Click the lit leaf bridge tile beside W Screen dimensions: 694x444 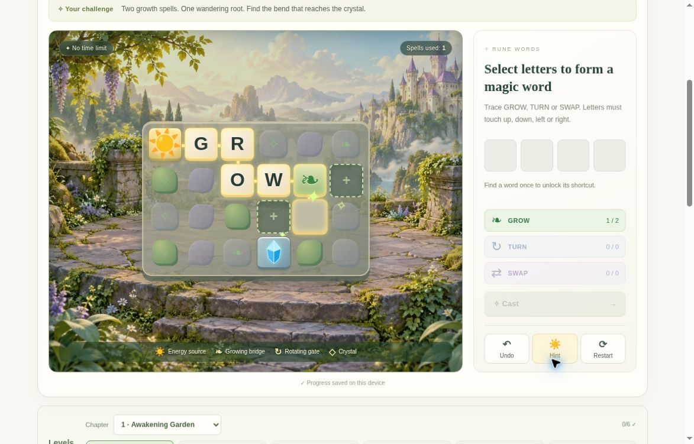[310, 180]
